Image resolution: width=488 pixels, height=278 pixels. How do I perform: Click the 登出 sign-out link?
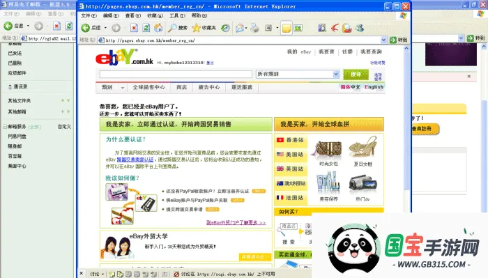click(x=210, y=63)
